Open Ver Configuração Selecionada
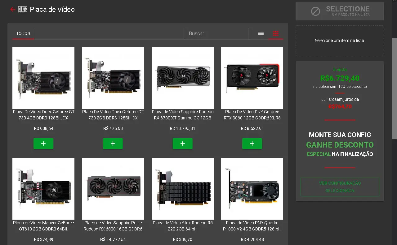This screenshot has height=245, width=397. pyautogui.click(x=340, y=187)
